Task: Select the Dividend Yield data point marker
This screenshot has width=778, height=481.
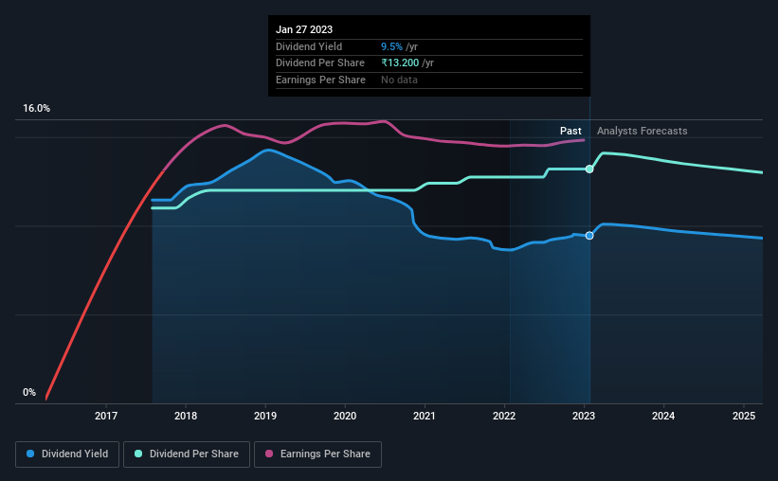Action: click(x=589, y=236)
